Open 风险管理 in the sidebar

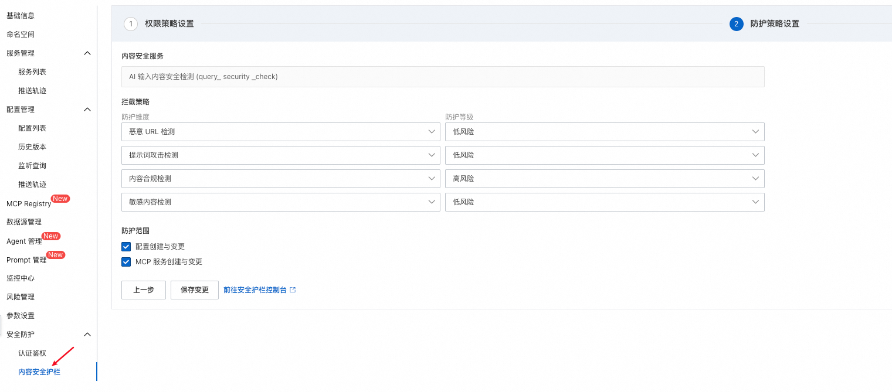tap(21, 296)
